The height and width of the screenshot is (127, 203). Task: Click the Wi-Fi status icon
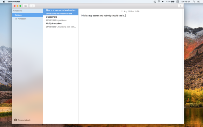coord(159,2)
